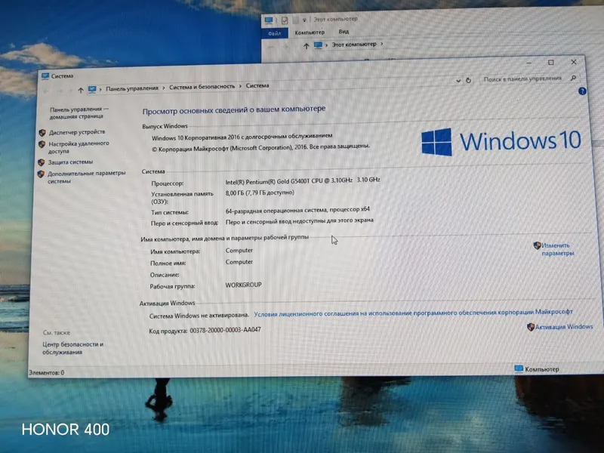Screen dimensions: 604x453
Task: Select 64-разрядная операционная система text
Action: coord(297,211)
